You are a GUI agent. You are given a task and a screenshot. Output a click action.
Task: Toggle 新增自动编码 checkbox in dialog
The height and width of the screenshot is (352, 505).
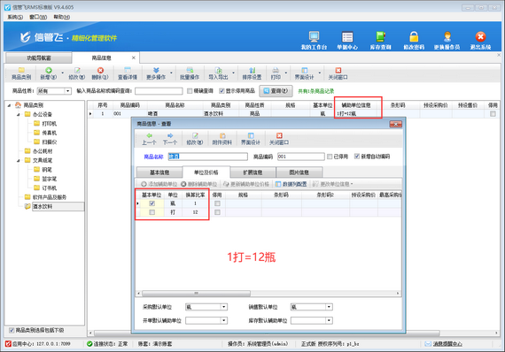(x=357, y=157)
